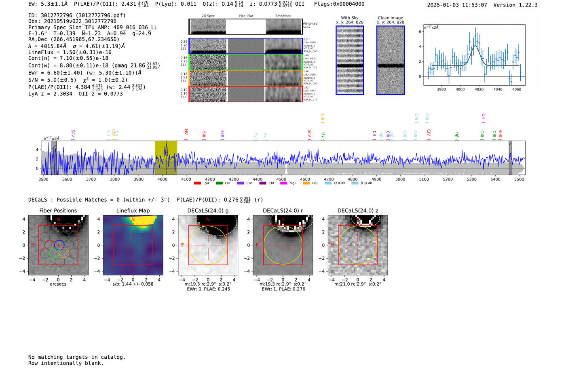Screen dimensions: 566x385
Task: Click the yellow highlighted band in spectrum
Action: 166,158
